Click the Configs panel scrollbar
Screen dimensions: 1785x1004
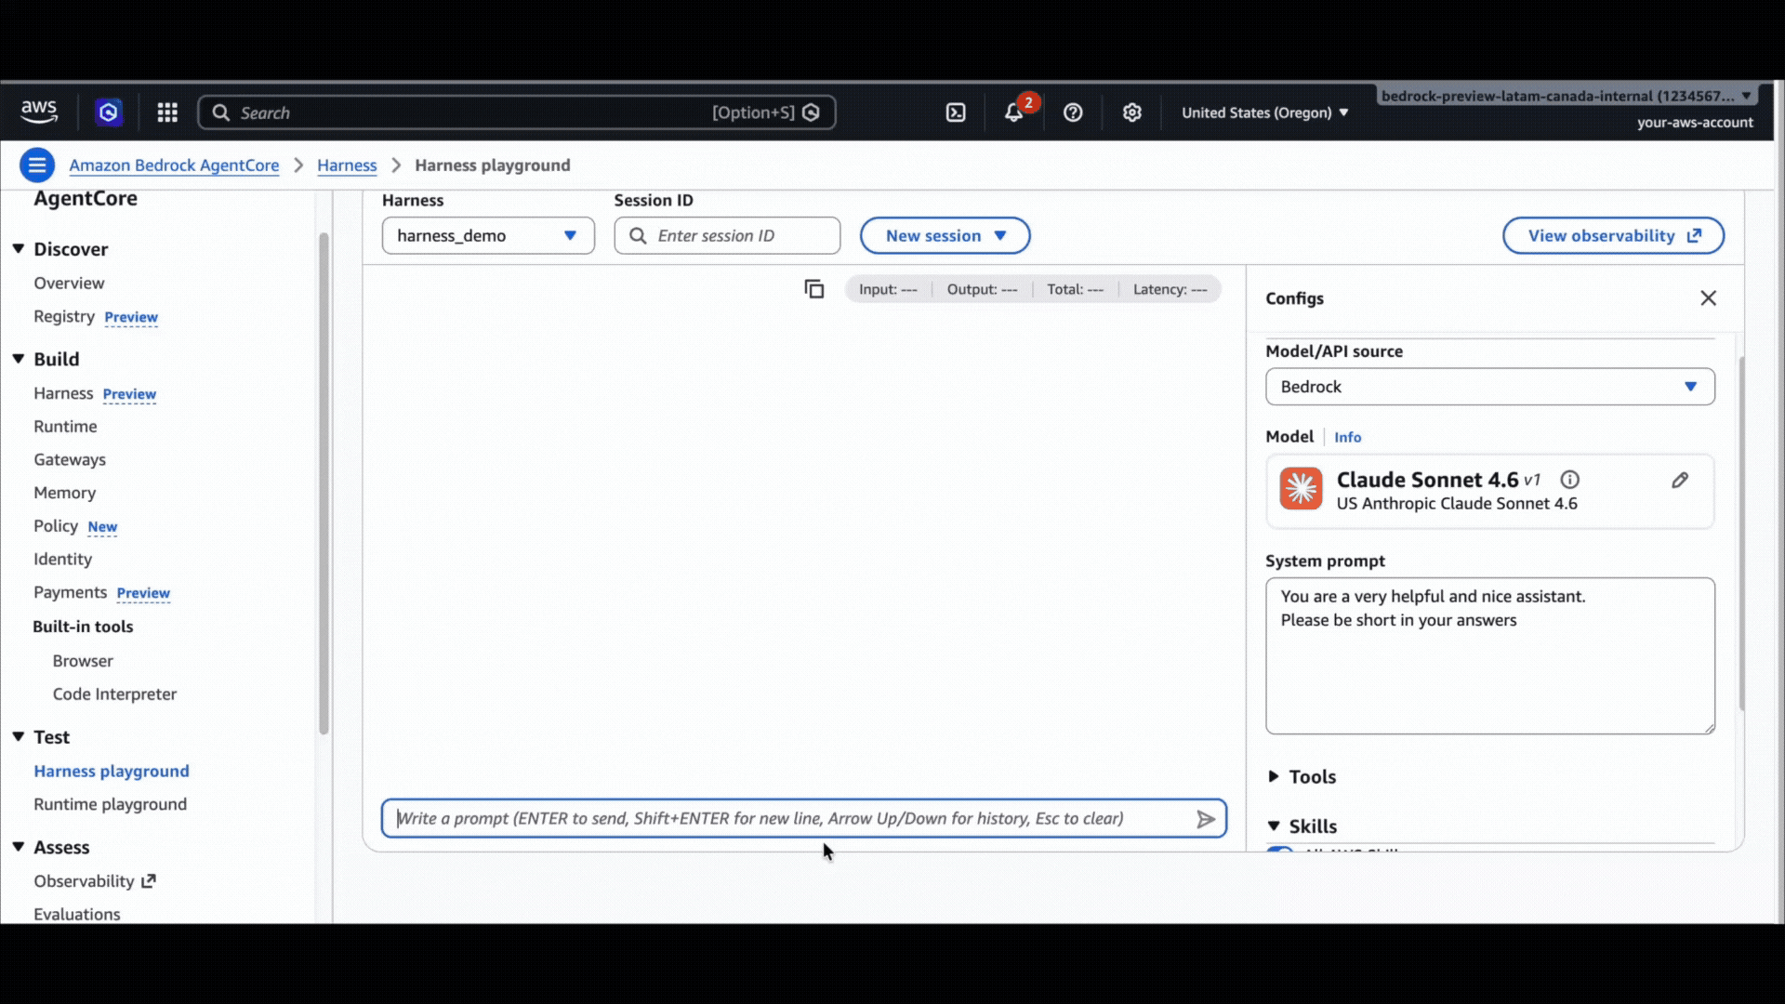[1741, 534]
